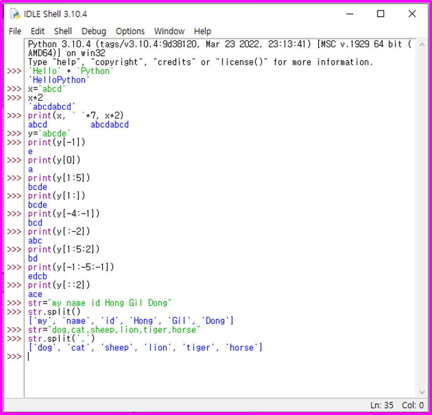
Task: Minimize the IDLE Shell window
Action: click(349, 14)
